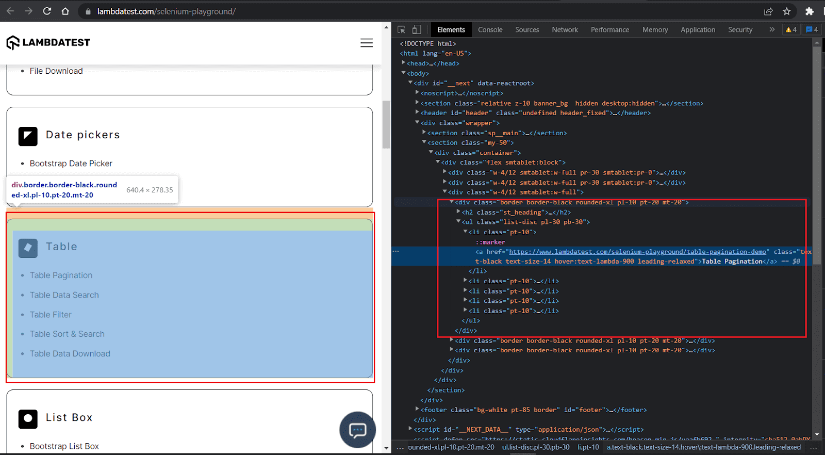Collapse the body element node

pyautogui.click(x=404, y=73)
